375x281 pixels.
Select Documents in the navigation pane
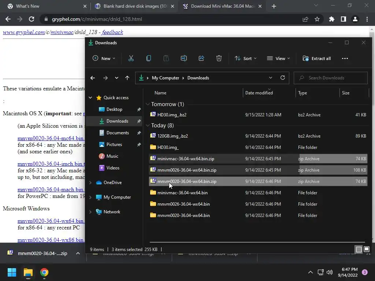click(118, 132)
